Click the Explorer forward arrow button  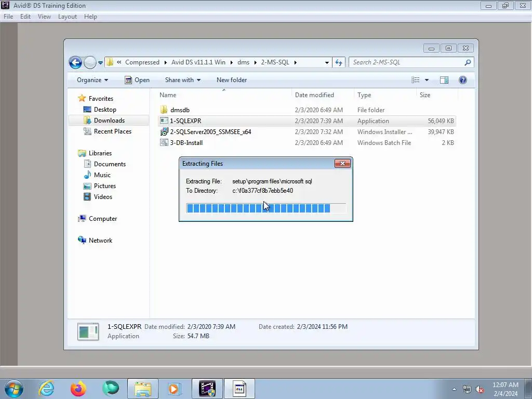tap(90, 62)
